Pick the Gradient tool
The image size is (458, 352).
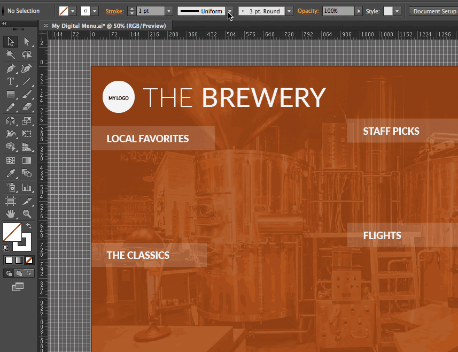tap(27, 160)
